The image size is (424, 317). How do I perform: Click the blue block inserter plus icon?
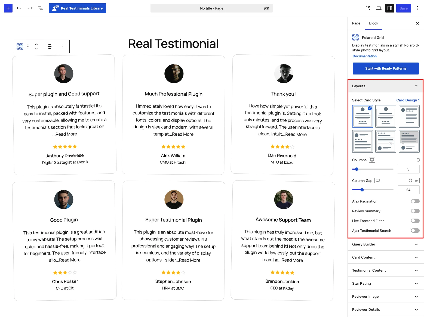8,8
